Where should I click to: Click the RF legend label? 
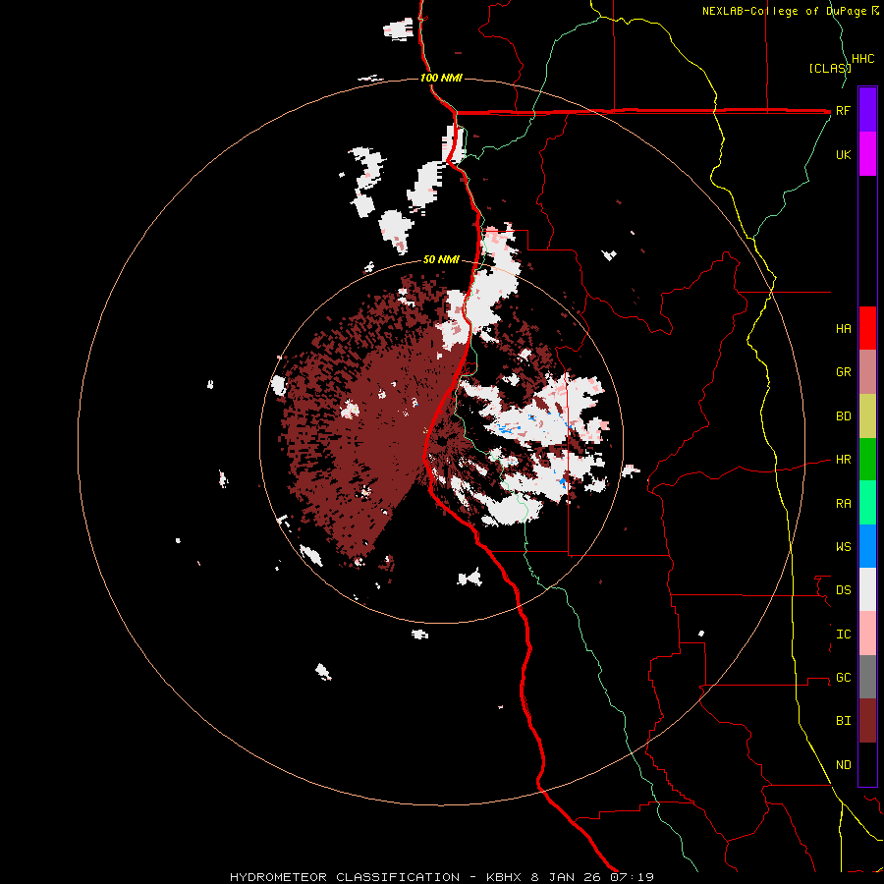click(x=843, y=110)
